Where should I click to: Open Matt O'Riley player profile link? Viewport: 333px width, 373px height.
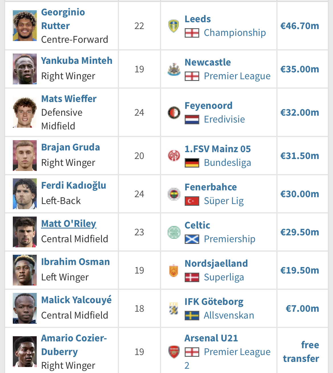(69, 224)
